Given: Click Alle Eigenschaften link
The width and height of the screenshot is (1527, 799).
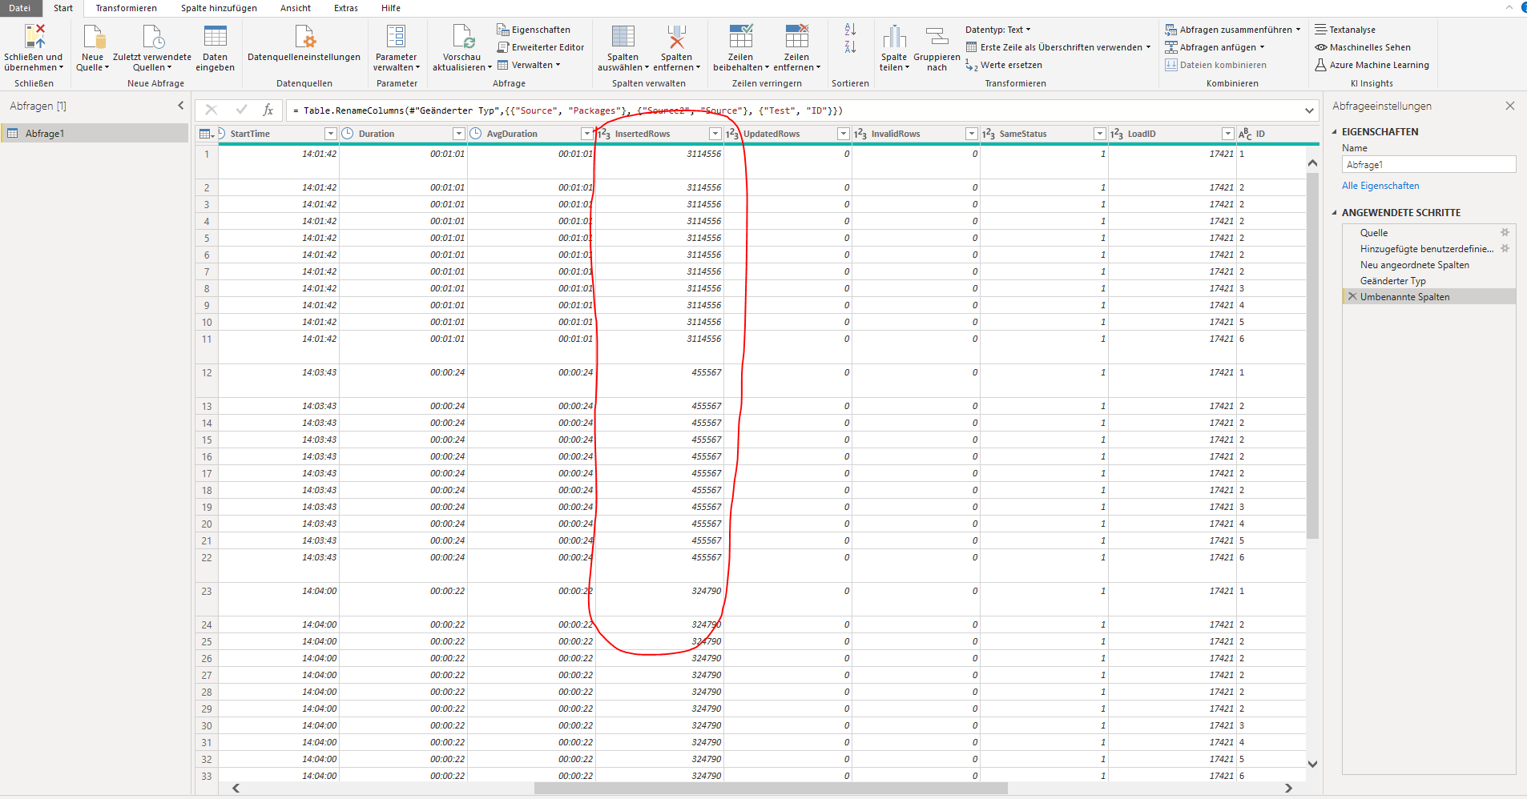Looking at the screenshot, I should click(x=1380, y=186).
